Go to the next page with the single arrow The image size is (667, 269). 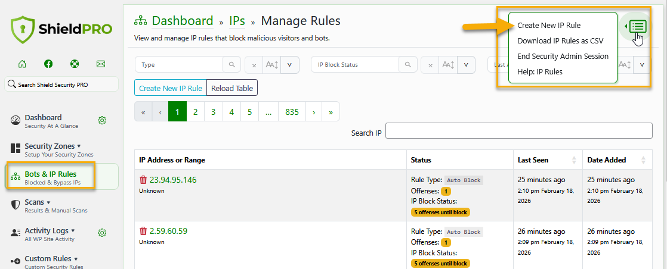tap(313, 112)
